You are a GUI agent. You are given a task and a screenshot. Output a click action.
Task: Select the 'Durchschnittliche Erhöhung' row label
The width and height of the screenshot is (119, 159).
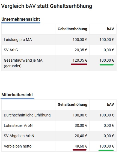27,115
